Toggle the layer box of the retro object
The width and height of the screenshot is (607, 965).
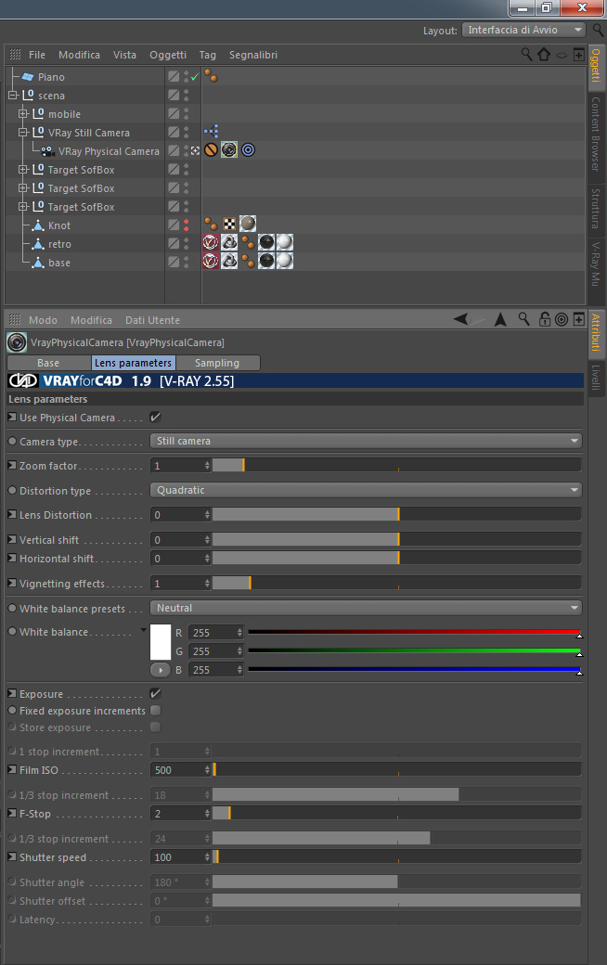pyautogui.click(x=174, y=243)
